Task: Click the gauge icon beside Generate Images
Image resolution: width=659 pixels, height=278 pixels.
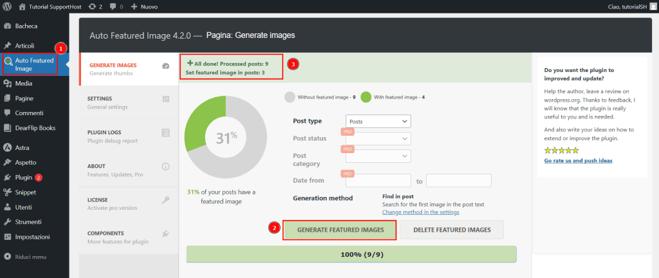Action: 165,66
